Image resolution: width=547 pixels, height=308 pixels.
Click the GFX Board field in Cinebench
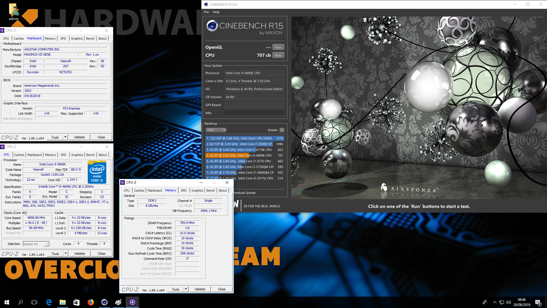[x=254, y=105]
